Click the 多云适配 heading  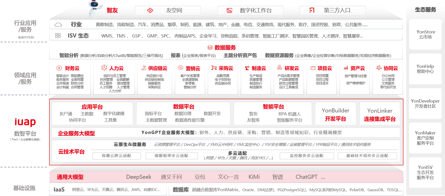(237, 153)
